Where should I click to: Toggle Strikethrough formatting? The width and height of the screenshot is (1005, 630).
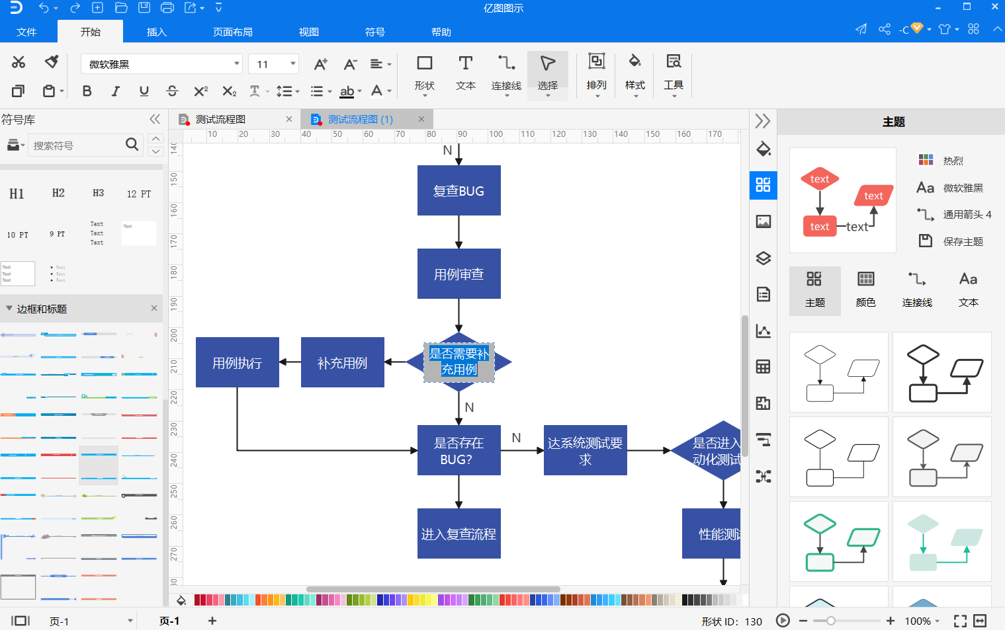pos(172,91)
